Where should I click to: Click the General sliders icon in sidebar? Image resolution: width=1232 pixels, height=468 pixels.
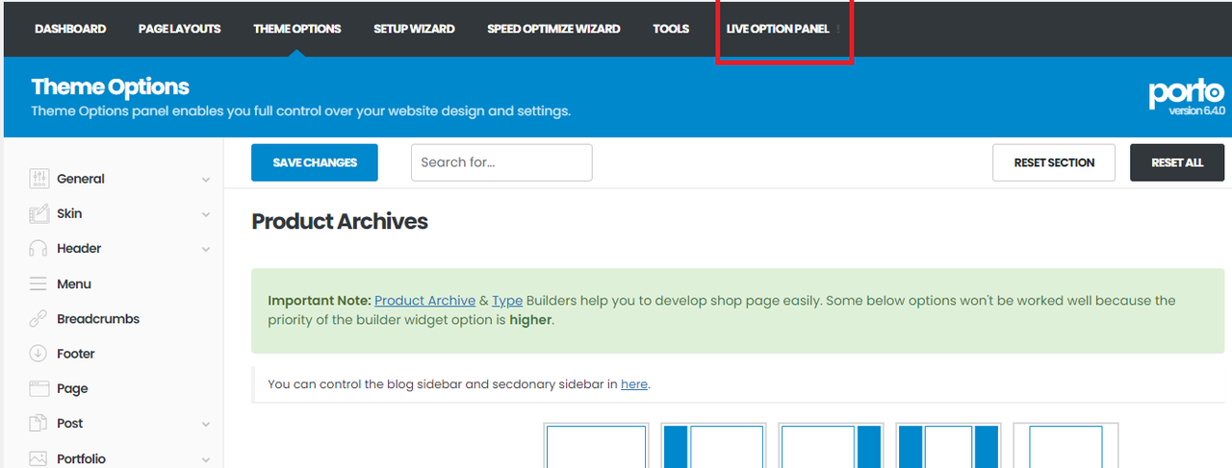(x=38, y=179)
